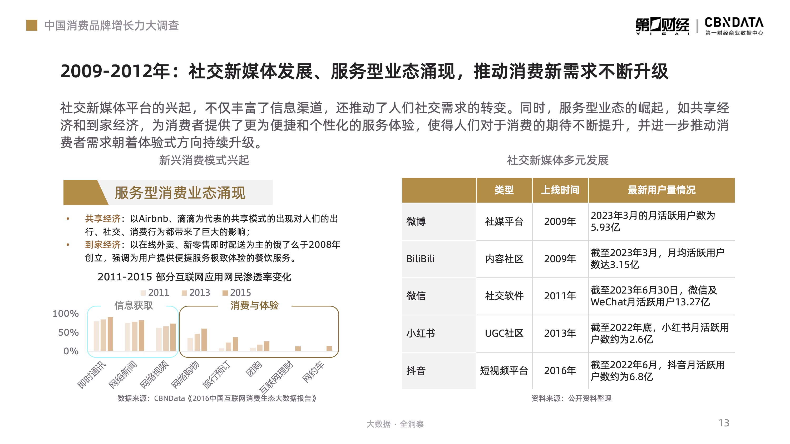Select the 最新用户量情况 column header
Viewport: 790px width, 444px height.
point(661,190)
